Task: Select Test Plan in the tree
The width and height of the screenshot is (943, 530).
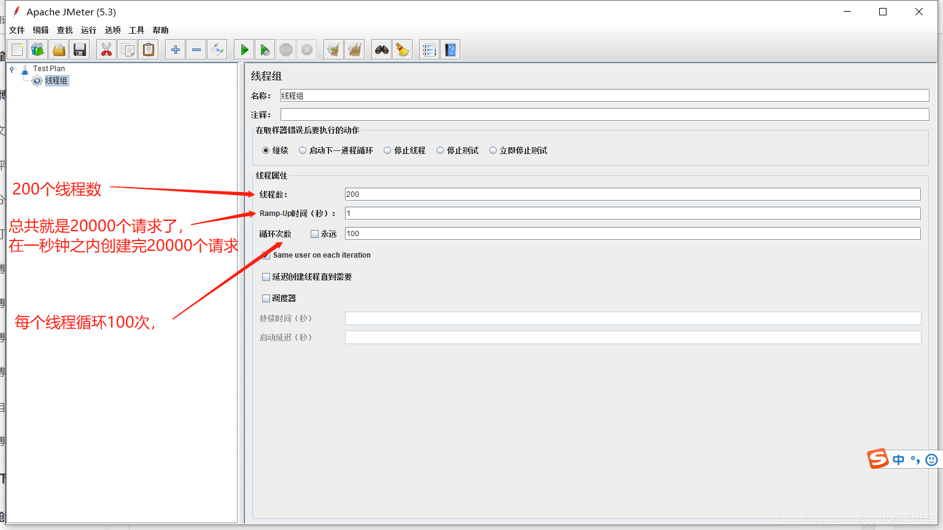Action: click(49, 69)
